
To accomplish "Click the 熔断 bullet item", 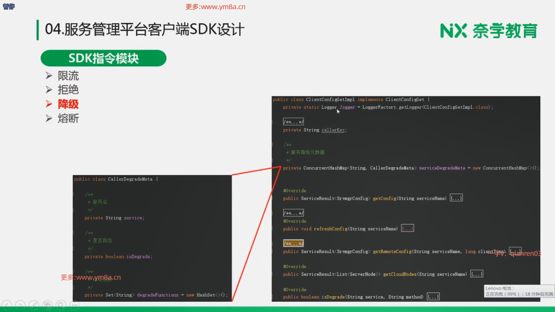I will pos(68,118).
